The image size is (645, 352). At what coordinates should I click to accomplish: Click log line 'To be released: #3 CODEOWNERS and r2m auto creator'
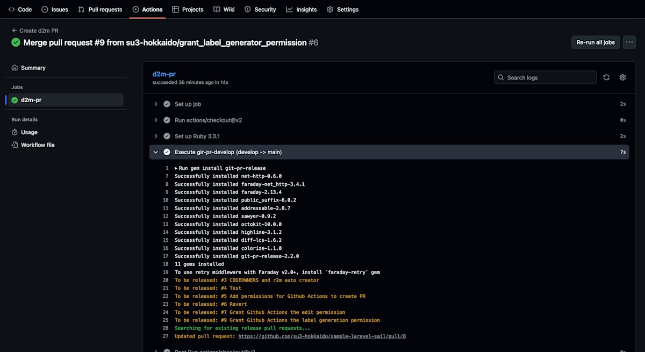tap(247, 280)
